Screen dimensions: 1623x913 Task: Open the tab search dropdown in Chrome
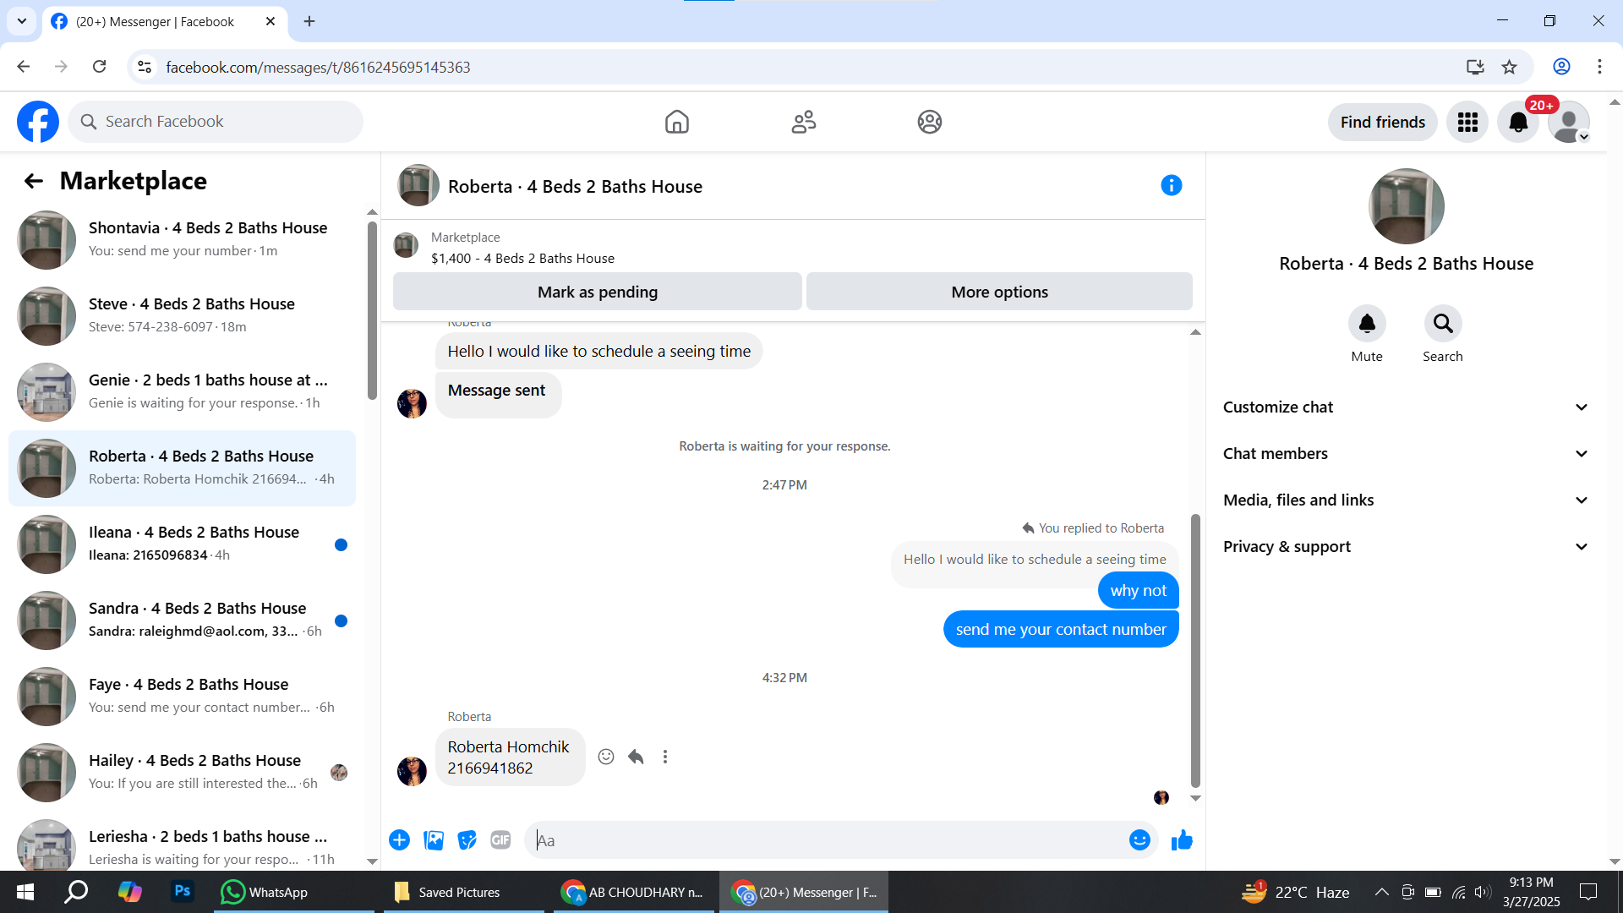22,21
